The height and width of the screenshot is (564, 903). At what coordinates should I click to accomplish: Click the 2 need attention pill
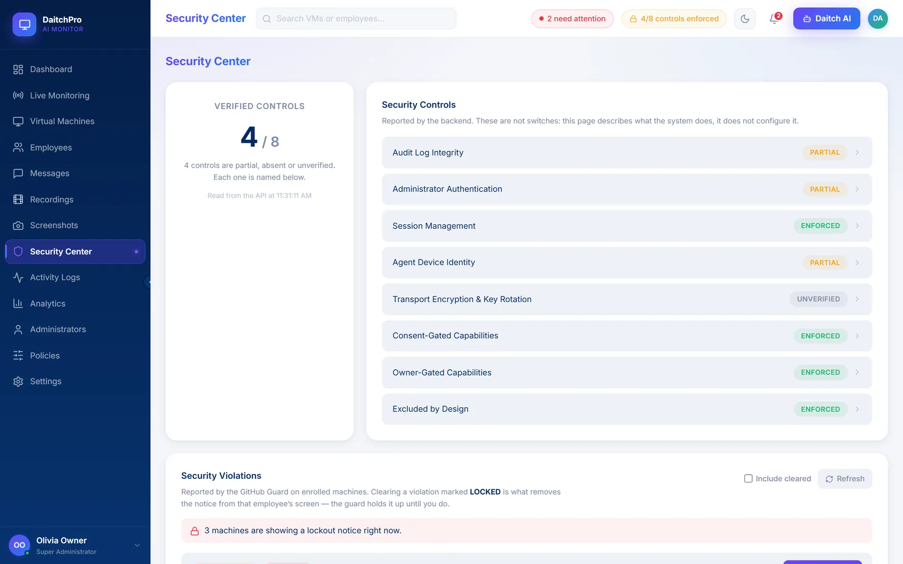pyautogui.click(x=572, y=18)
